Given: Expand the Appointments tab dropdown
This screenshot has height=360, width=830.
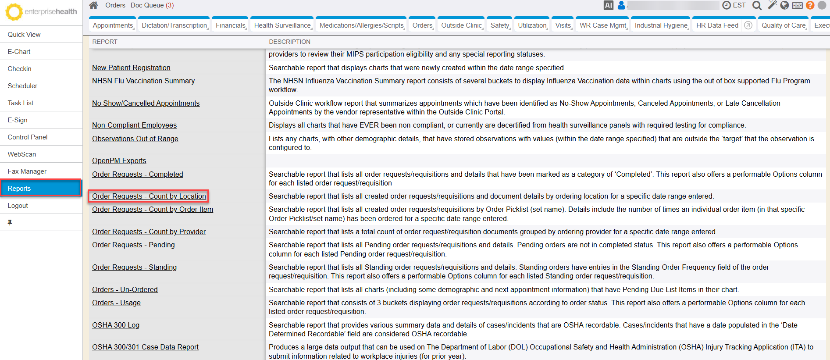Looking at the screenshot, I should tap(113, 25).
